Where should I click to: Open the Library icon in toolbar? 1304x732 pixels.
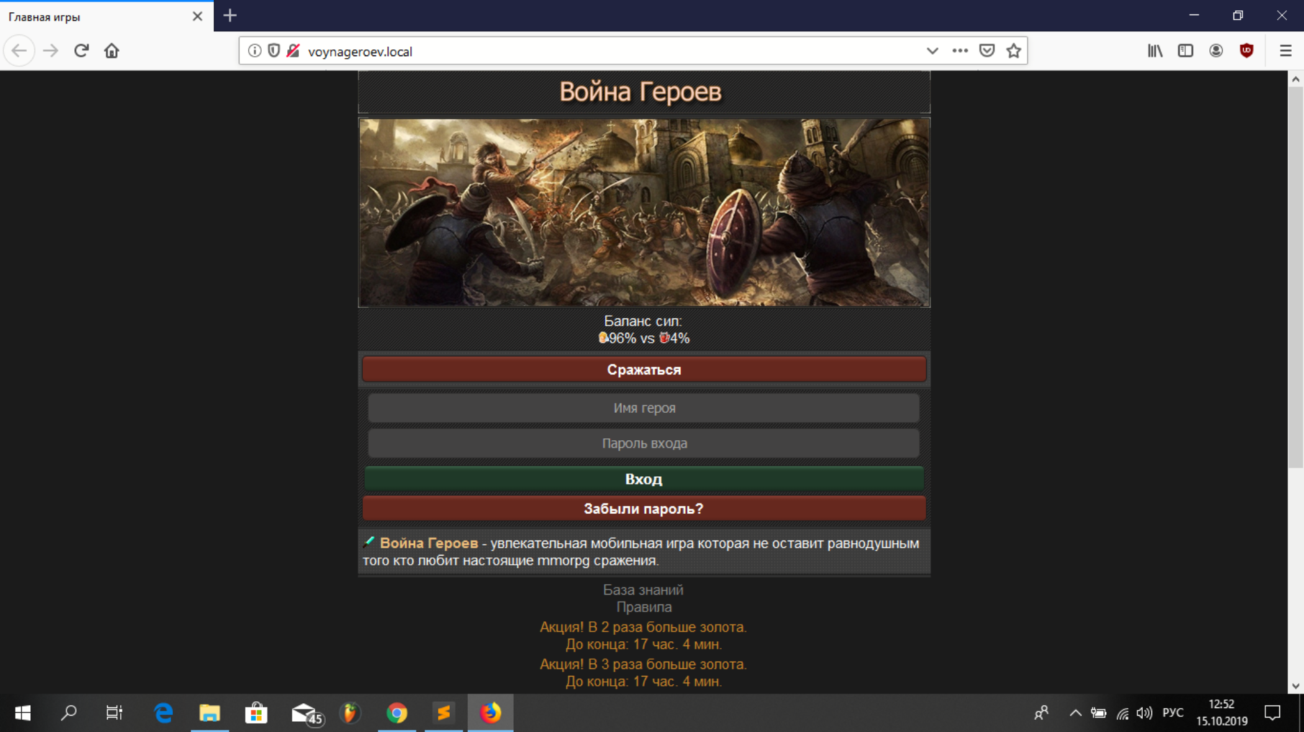[x=1155, y=51]
